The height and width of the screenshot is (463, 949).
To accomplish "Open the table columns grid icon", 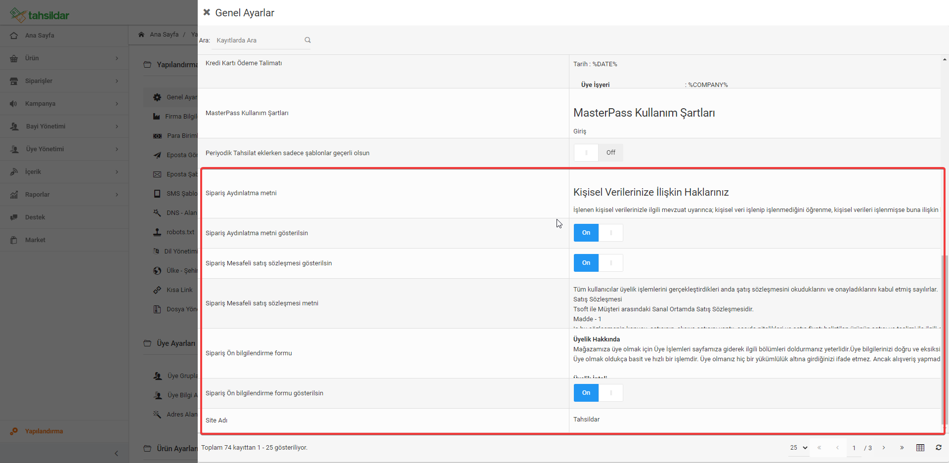I will (x=920, y=448).
